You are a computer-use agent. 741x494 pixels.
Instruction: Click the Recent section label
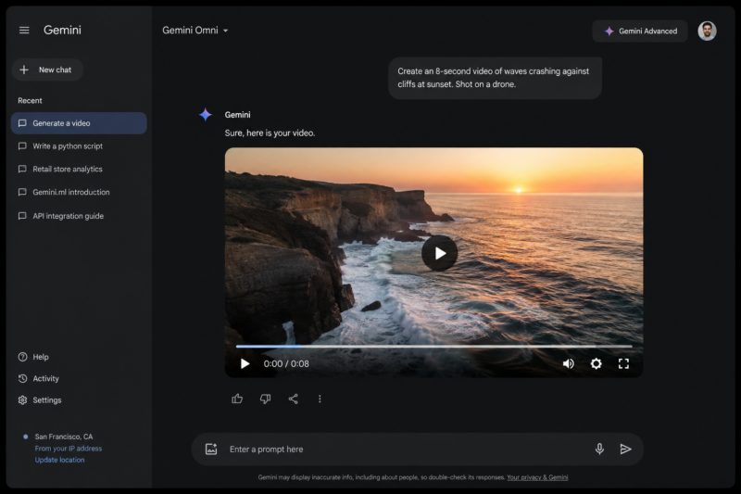coord(30,101)
